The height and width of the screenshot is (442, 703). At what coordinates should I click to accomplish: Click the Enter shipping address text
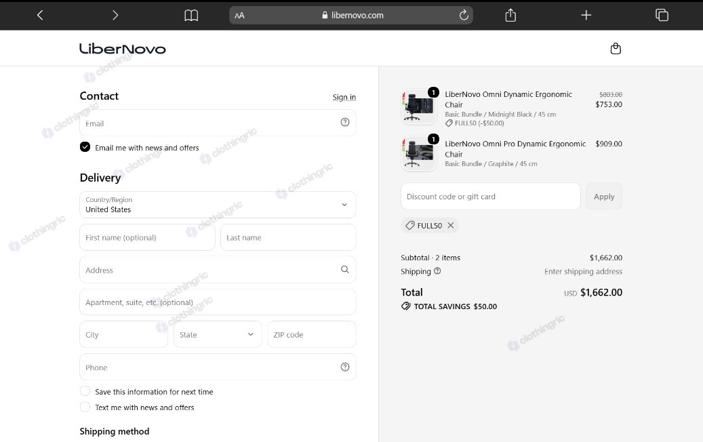pos(583,271)
